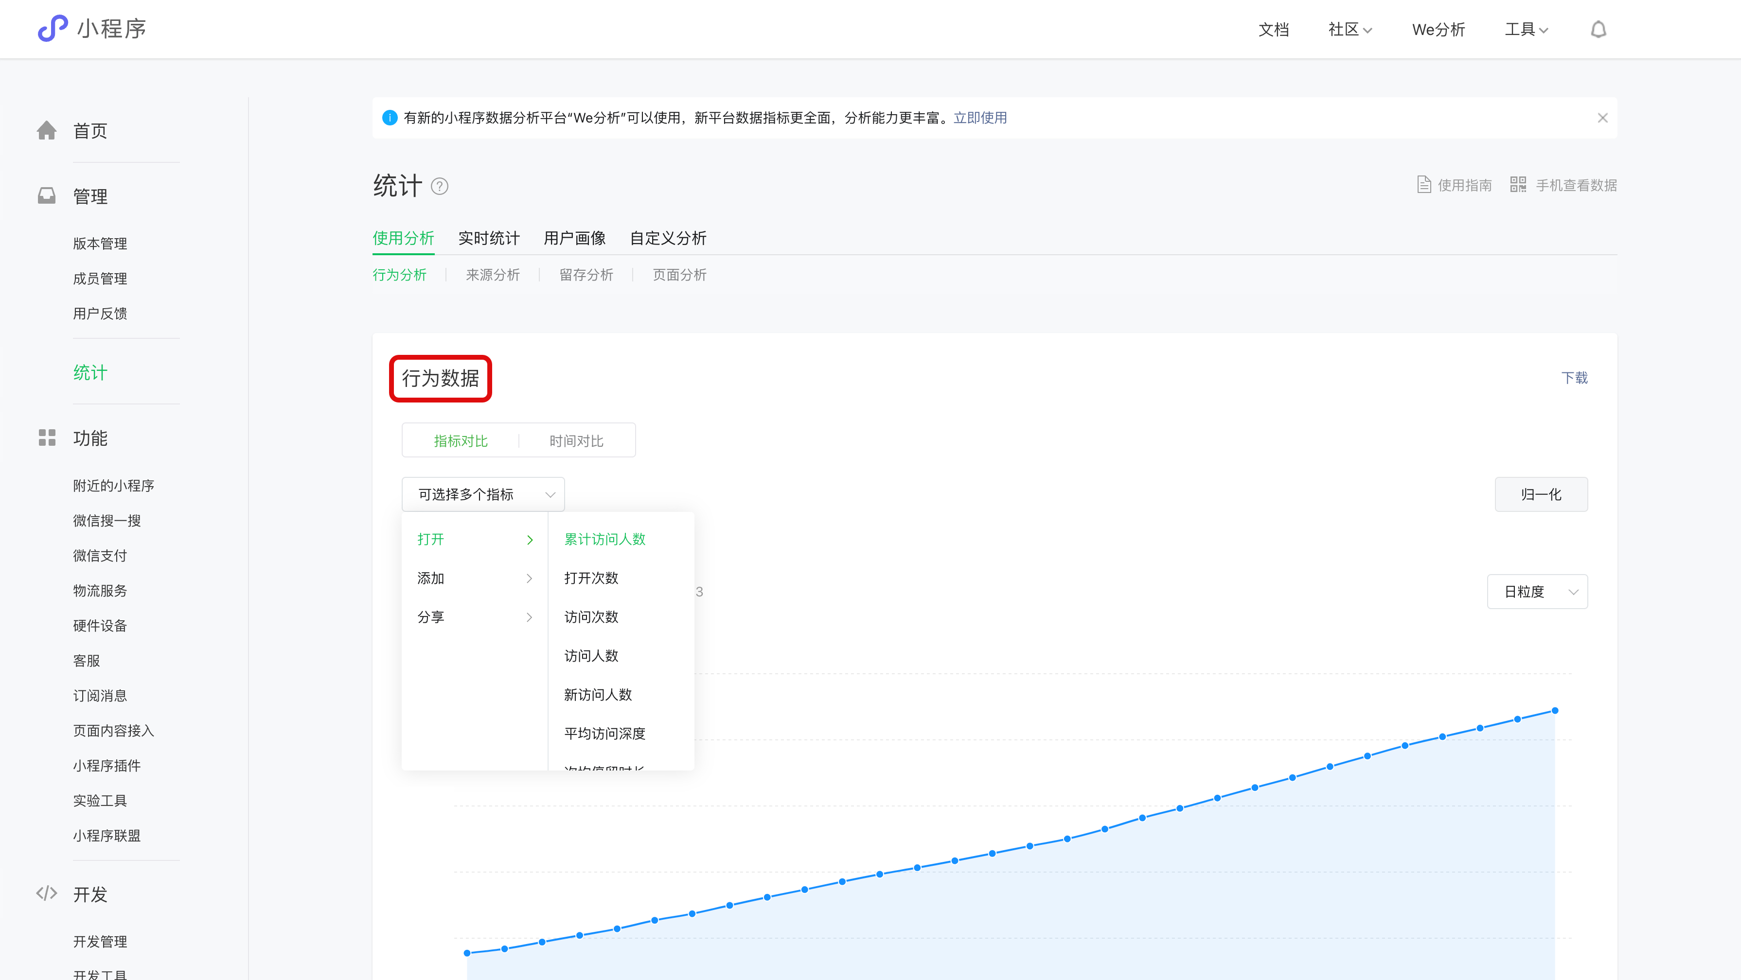Image resolution: width=1741 pixels, height=980 pixels.
Task: Click the last data point on chart line
Action: [x=1554, y=711]
